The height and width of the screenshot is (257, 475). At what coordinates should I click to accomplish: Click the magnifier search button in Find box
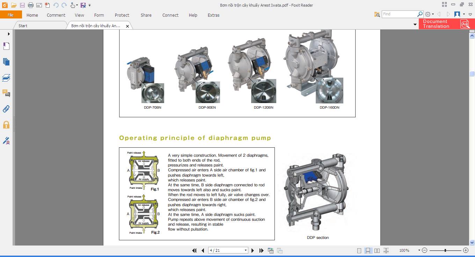tap(420, 14)
